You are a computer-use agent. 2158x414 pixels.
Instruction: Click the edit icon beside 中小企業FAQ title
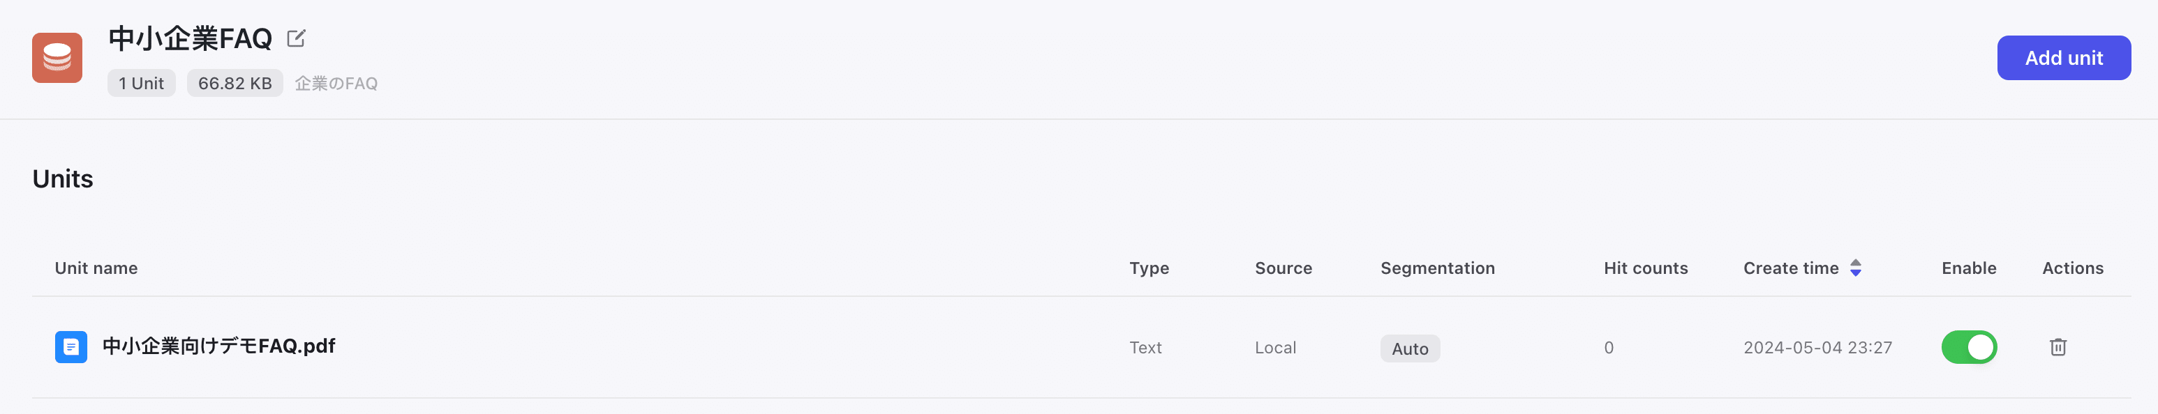[296, 38]
